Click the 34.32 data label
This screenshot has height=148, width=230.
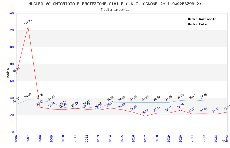110,98
